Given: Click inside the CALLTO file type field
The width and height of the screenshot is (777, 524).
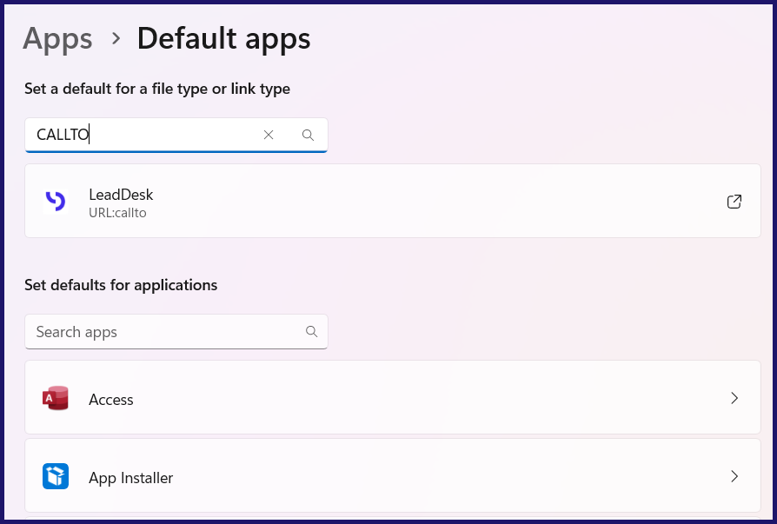Looking at the screenshot, I should 176,136.
